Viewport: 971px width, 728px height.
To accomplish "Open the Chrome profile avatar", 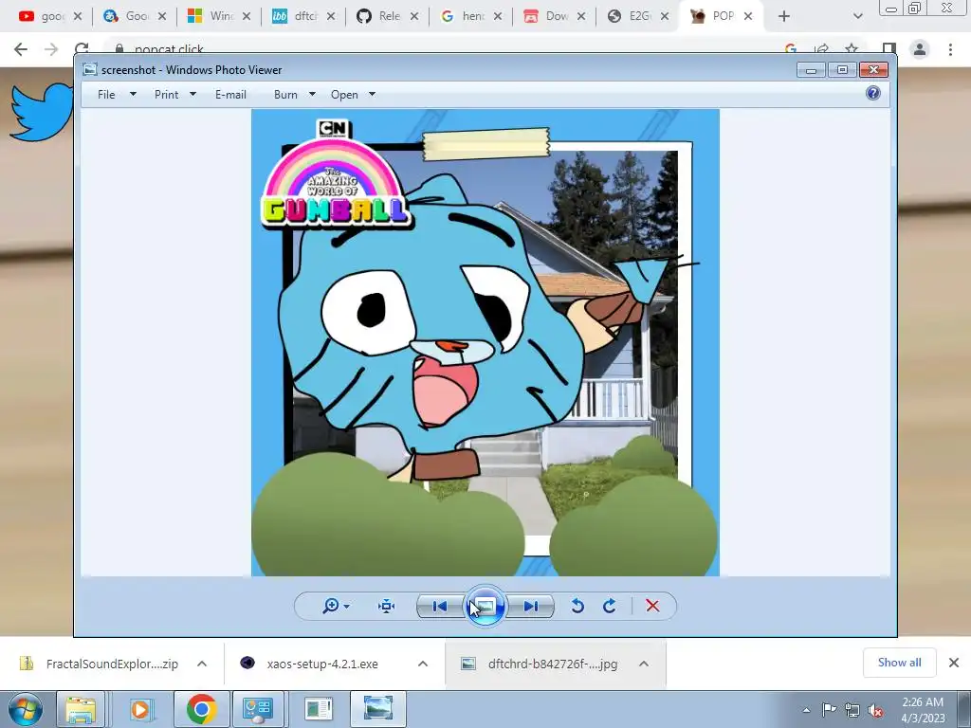I will [x=920, y=49].
